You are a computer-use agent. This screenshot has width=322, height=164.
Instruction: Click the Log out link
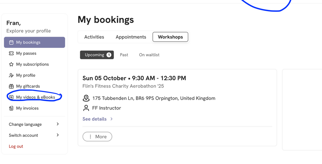16,146
